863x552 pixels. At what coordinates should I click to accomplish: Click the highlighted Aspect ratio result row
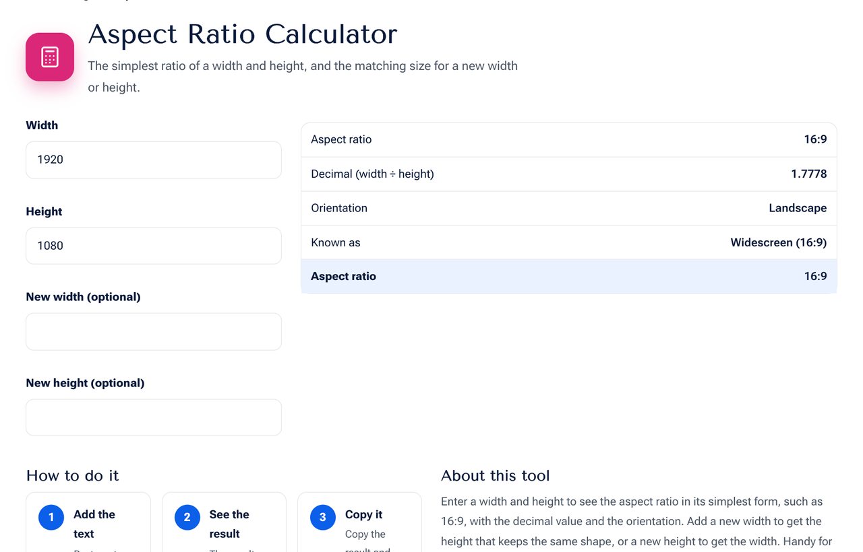[569, 276]
